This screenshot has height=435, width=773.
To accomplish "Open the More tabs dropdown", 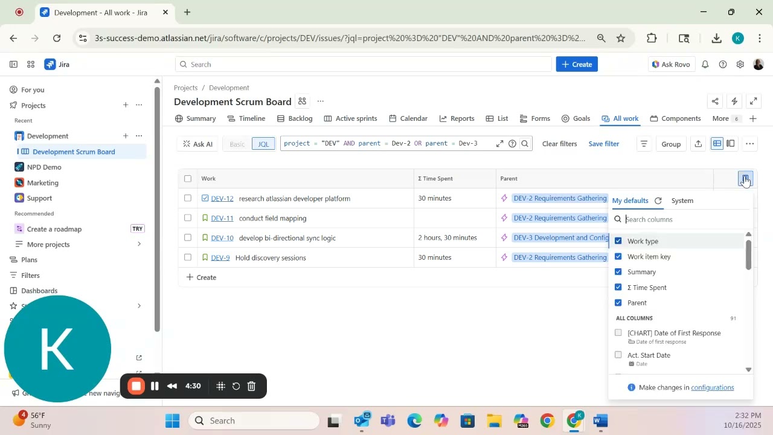I will [726, 118].
